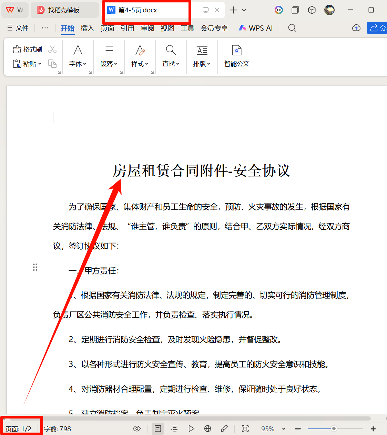Image resolution: width=387 pixels, height=435 pixels.
Task: Expand the new tab dropdown arrow
Action: [x=244, y=10]
